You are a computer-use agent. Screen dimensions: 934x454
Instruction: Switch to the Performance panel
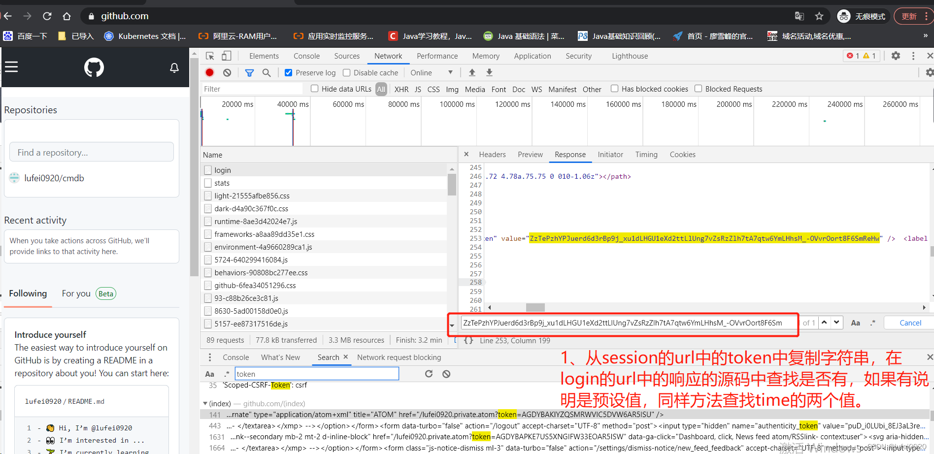[437, 56]
